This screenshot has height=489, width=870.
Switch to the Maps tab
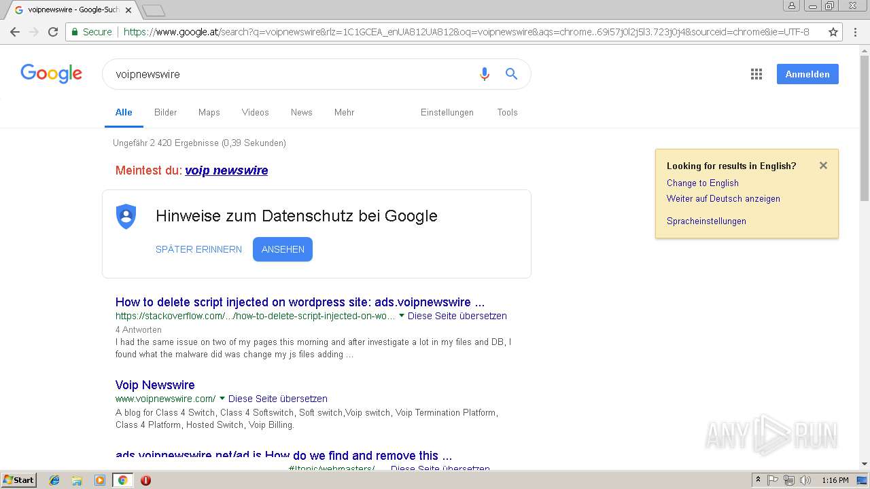209,112
